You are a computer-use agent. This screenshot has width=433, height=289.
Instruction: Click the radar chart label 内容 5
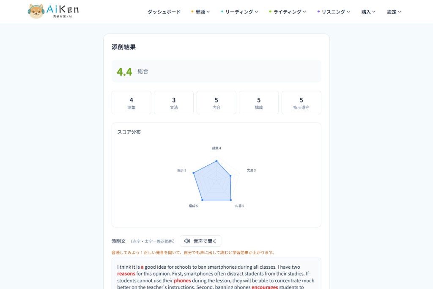[x=240, y=206]
